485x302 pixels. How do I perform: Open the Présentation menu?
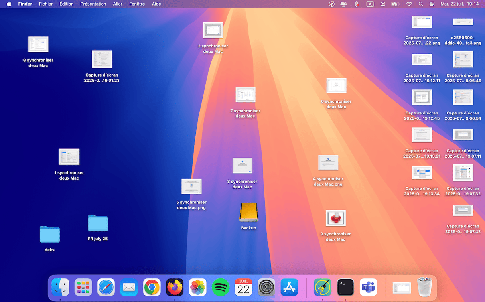[93, 4]
